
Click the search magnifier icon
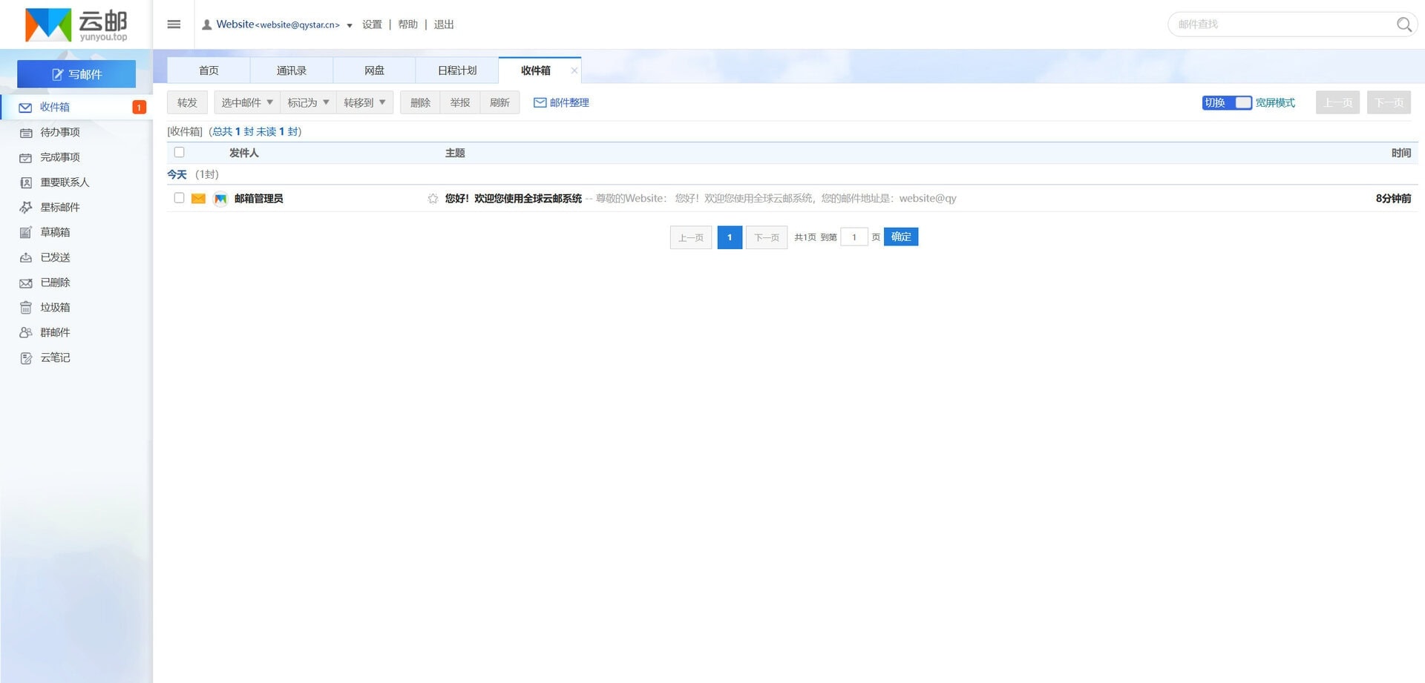coord(1403,24)
